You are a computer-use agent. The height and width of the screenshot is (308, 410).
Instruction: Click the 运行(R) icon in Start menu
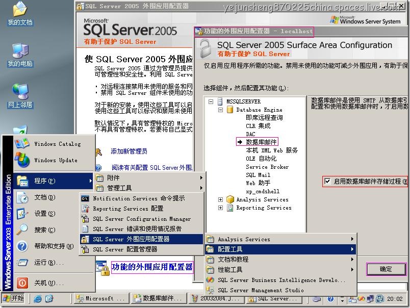pos(22,262)
